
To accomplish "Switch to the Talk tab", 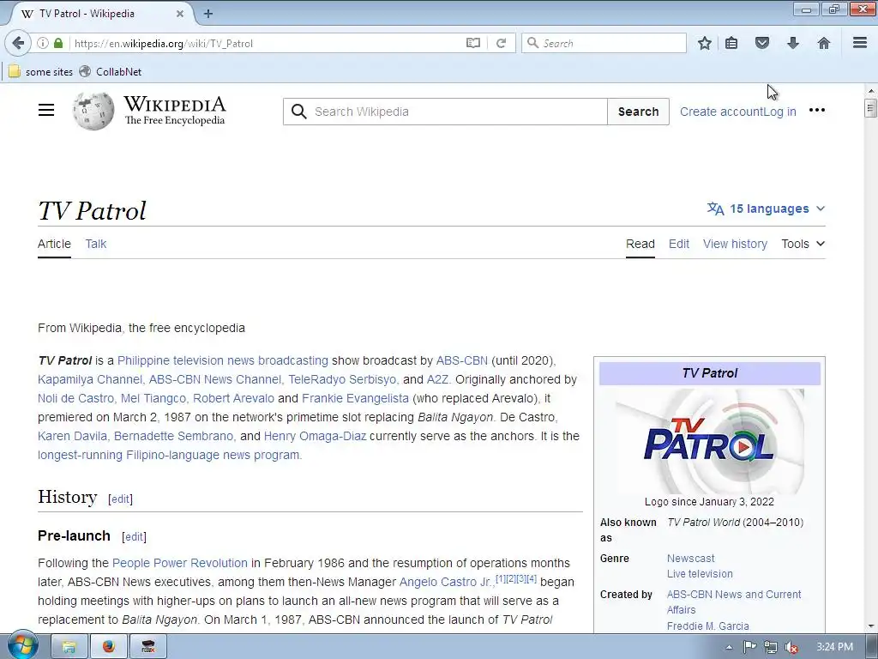I will coord(96,244).
